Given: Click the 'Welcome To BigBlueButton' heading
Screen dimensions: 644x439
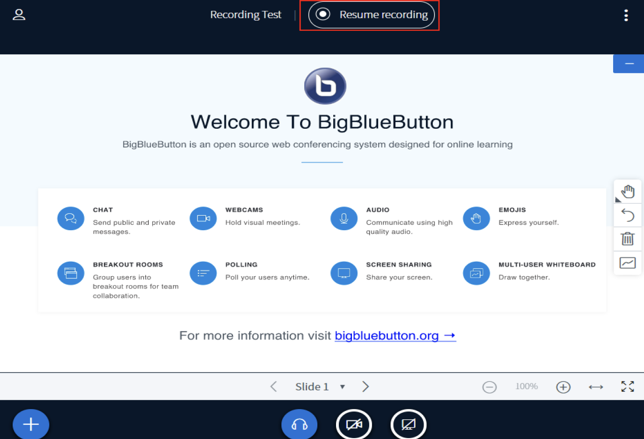Looking at the screenshot, I should (x=322, y=122).
